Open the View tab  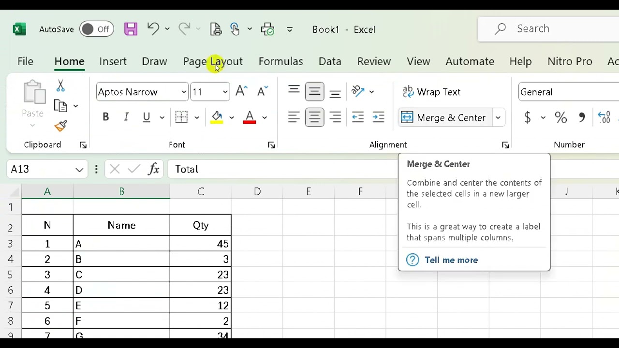coord(418,61)
